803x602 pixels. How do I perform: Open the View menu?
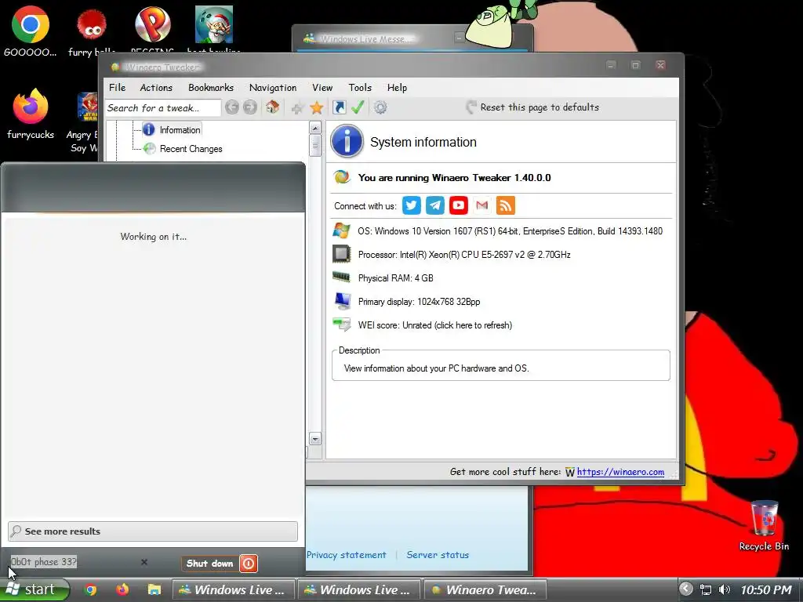coord(322,88)
